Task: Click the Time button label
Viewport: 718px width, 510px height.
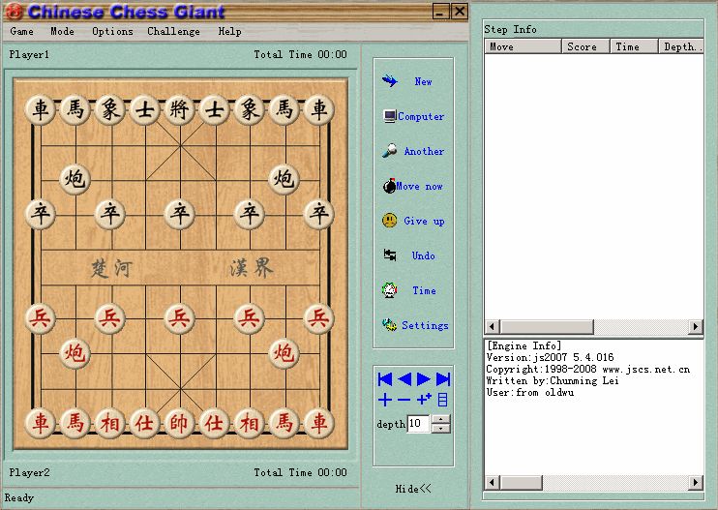Action: [424, 290]
